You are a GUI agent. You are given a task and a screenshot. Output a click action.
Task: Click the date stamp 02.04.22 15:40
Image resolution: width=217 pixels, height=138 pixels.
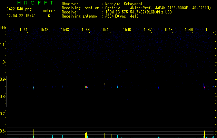coord(21,16)
